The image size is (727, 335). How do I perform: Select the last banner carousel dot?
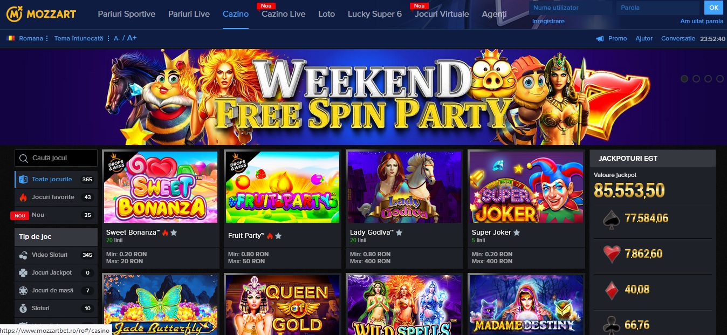(x=720, y=79)
